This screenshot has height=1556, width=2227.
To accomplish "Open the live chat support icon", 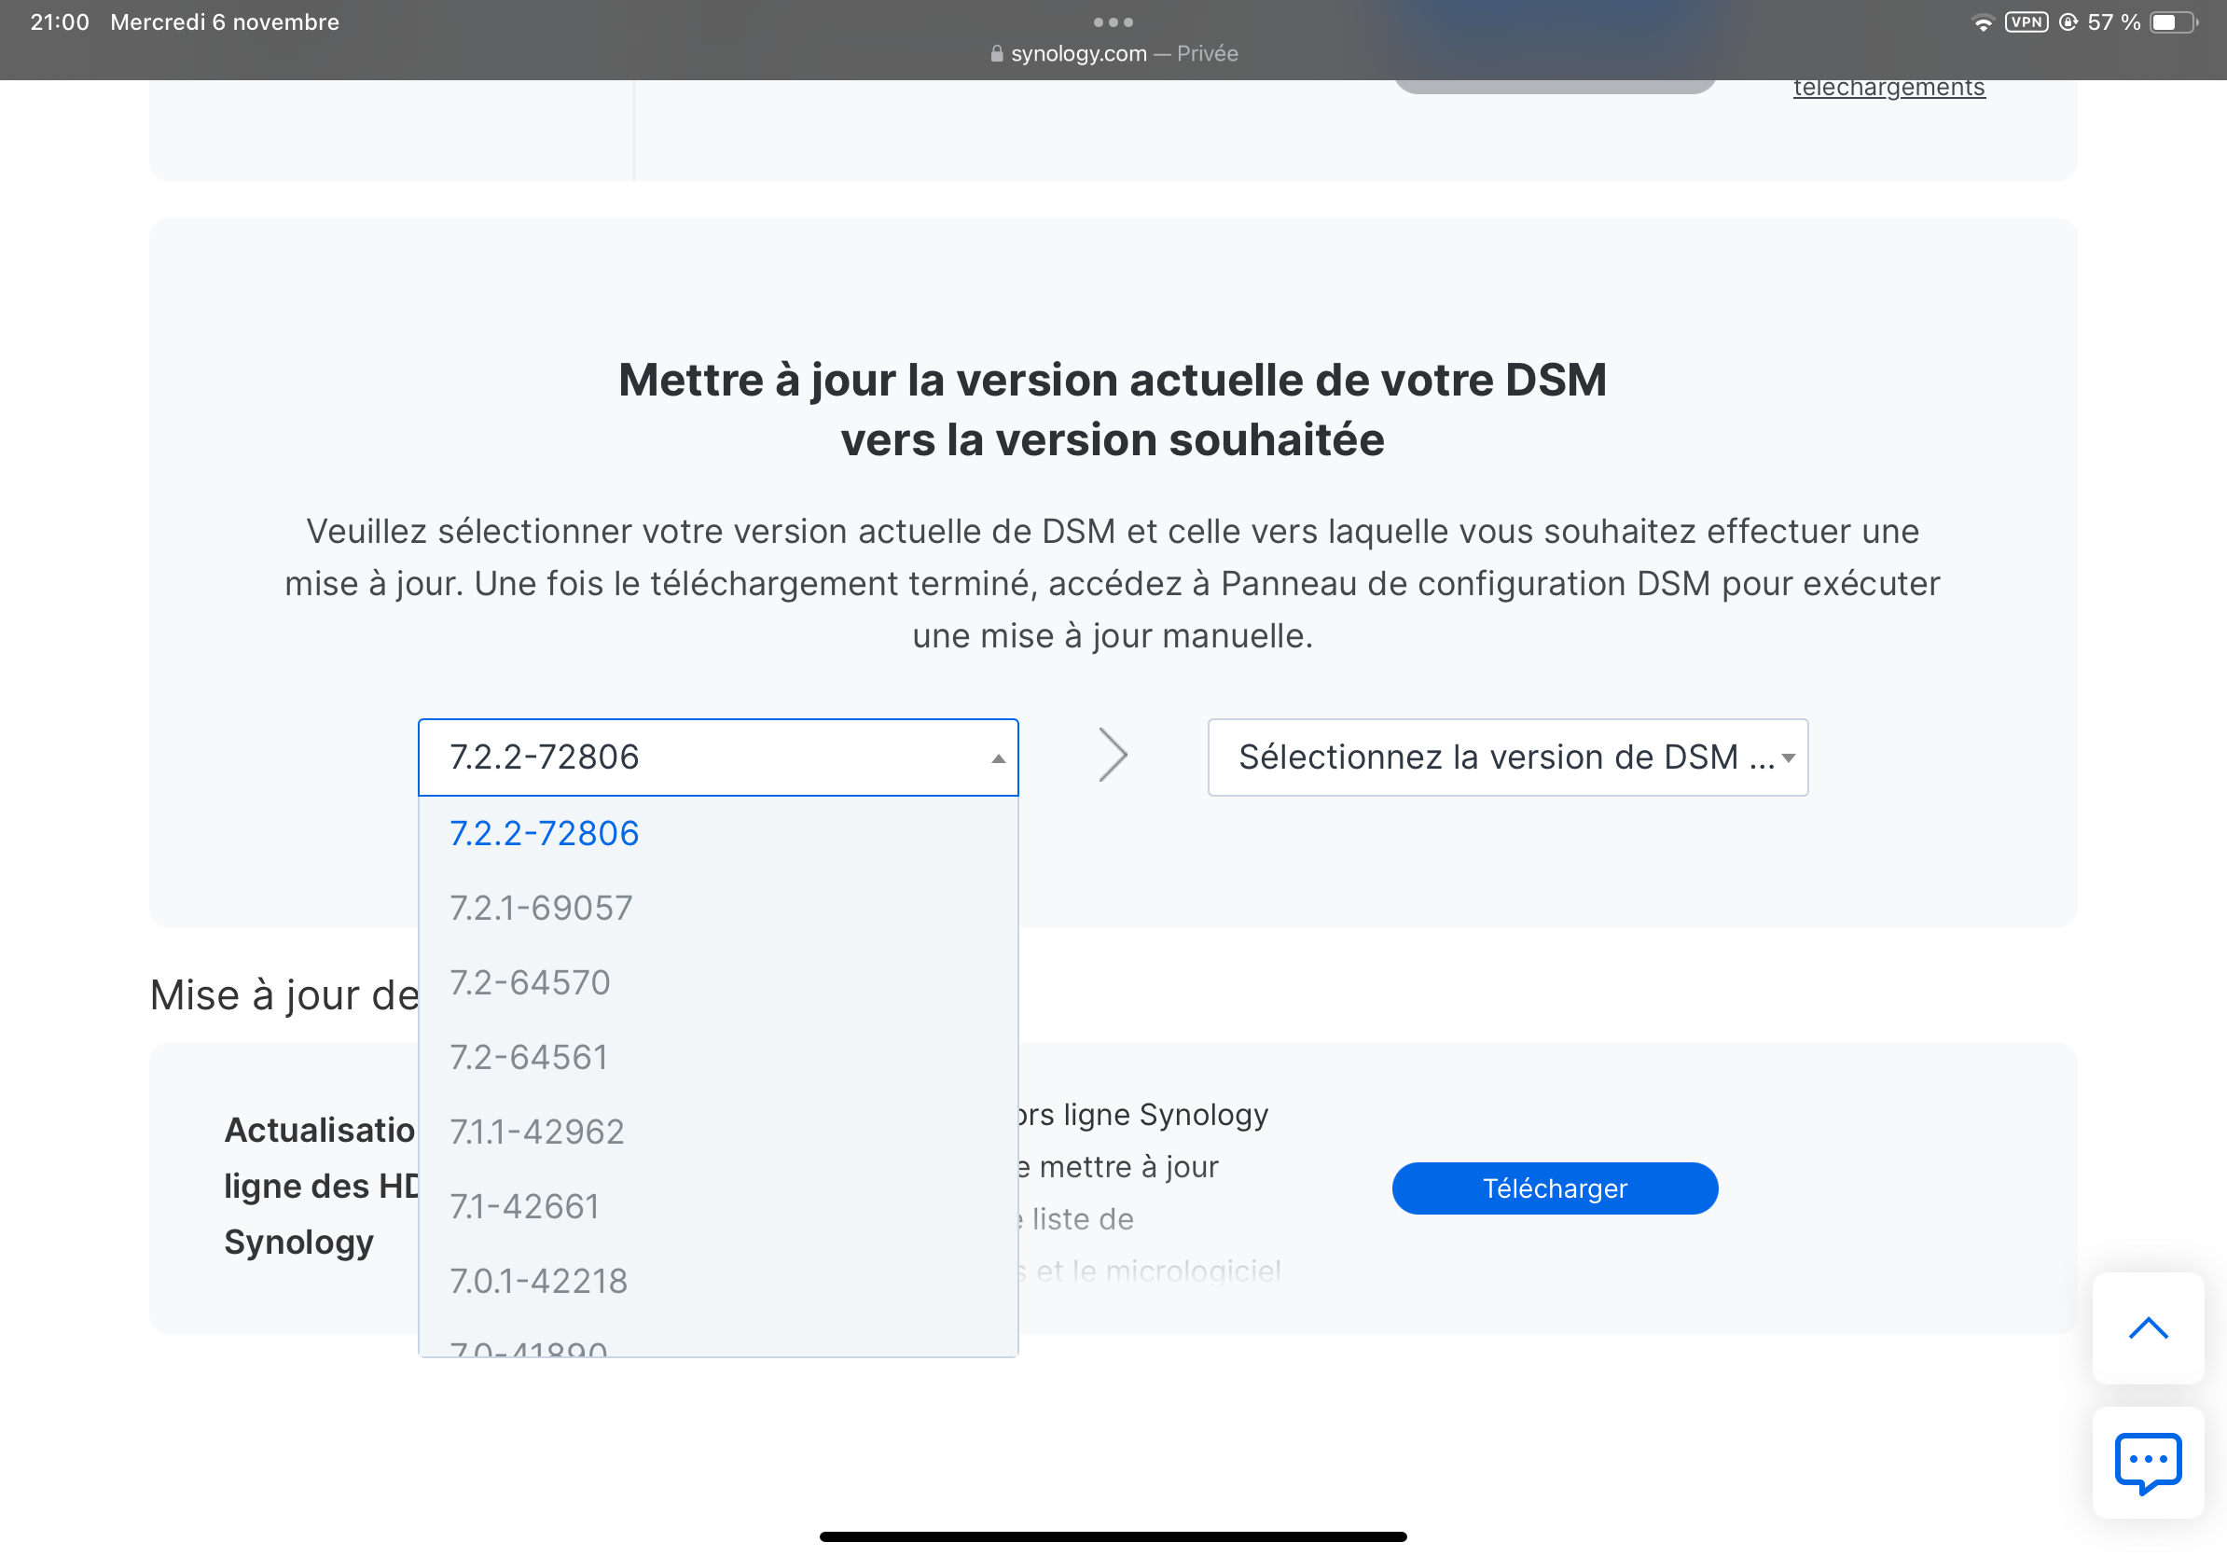I will click(x=2148, y=1462).
